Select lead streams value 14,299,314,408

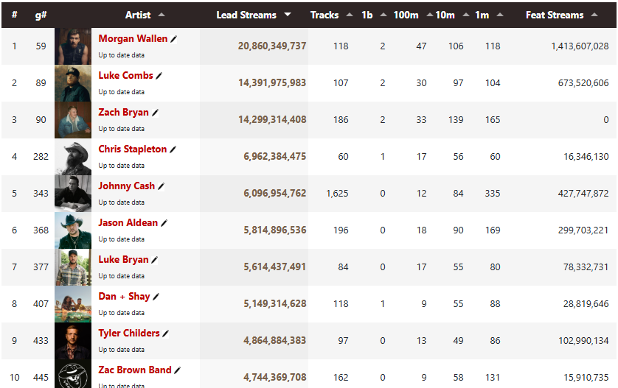click(272, 119)
